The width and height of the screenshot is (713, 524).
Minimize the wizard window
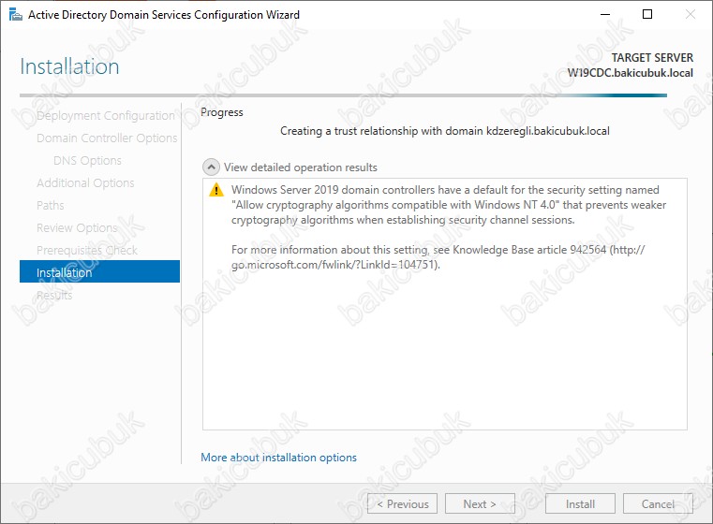coord(605,15)
